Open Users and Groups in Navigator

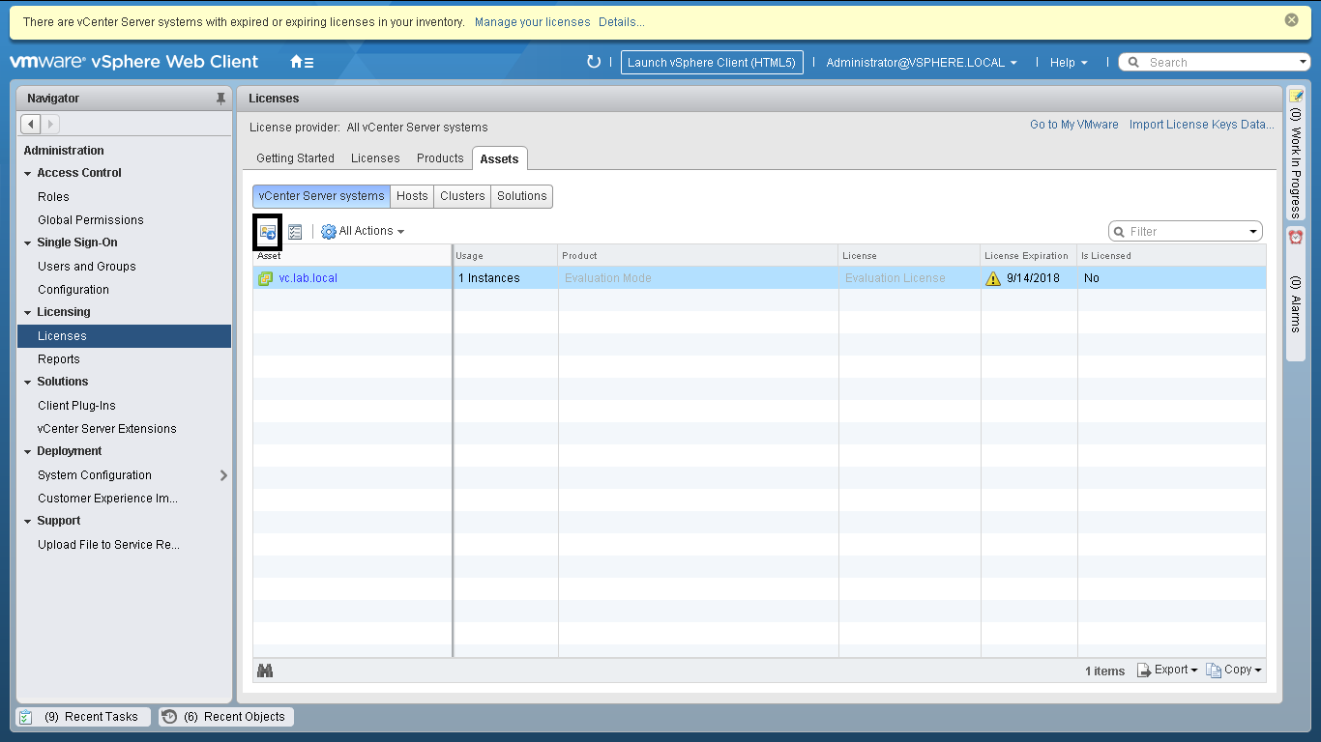point(86,267)
